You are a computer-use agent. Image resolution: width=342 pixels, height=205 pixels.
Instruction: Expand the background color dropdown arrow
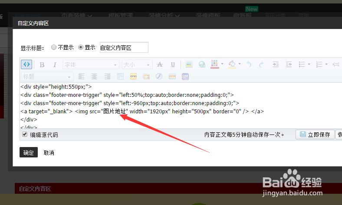(240, 64)
